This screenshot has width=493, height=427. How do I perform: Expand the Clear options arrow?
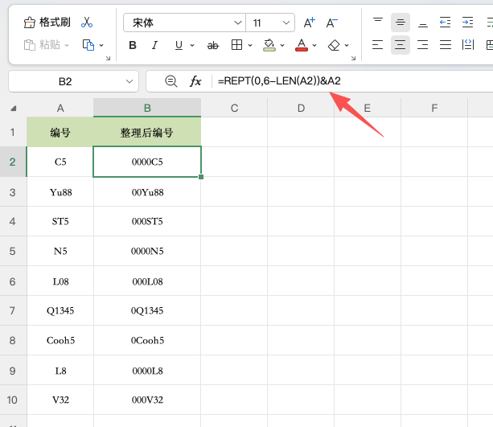347,46
